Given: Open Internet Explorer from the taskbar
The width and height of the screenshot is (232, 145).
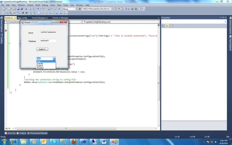Looking at the screenshot, I should (14, 142).
